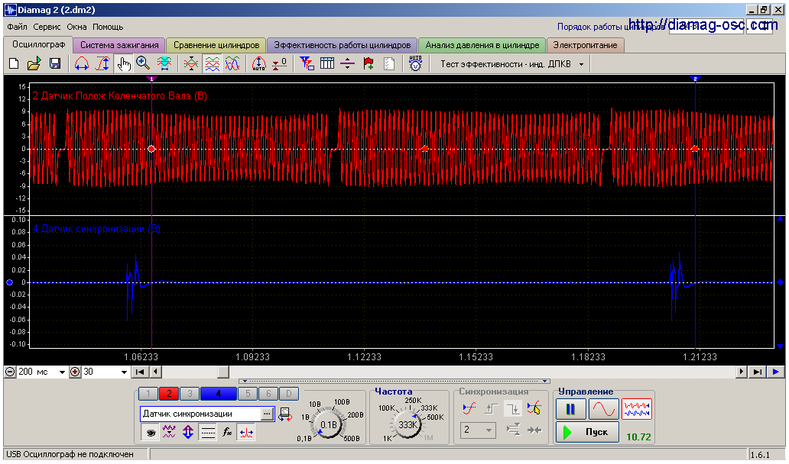Click the horizontal timeline scrollbar thumb

pyautogui.click(x=223, y=372)
